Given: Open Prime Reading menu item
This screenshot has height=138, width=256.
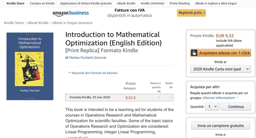Looking at the screenshot, I should point(180,3).
